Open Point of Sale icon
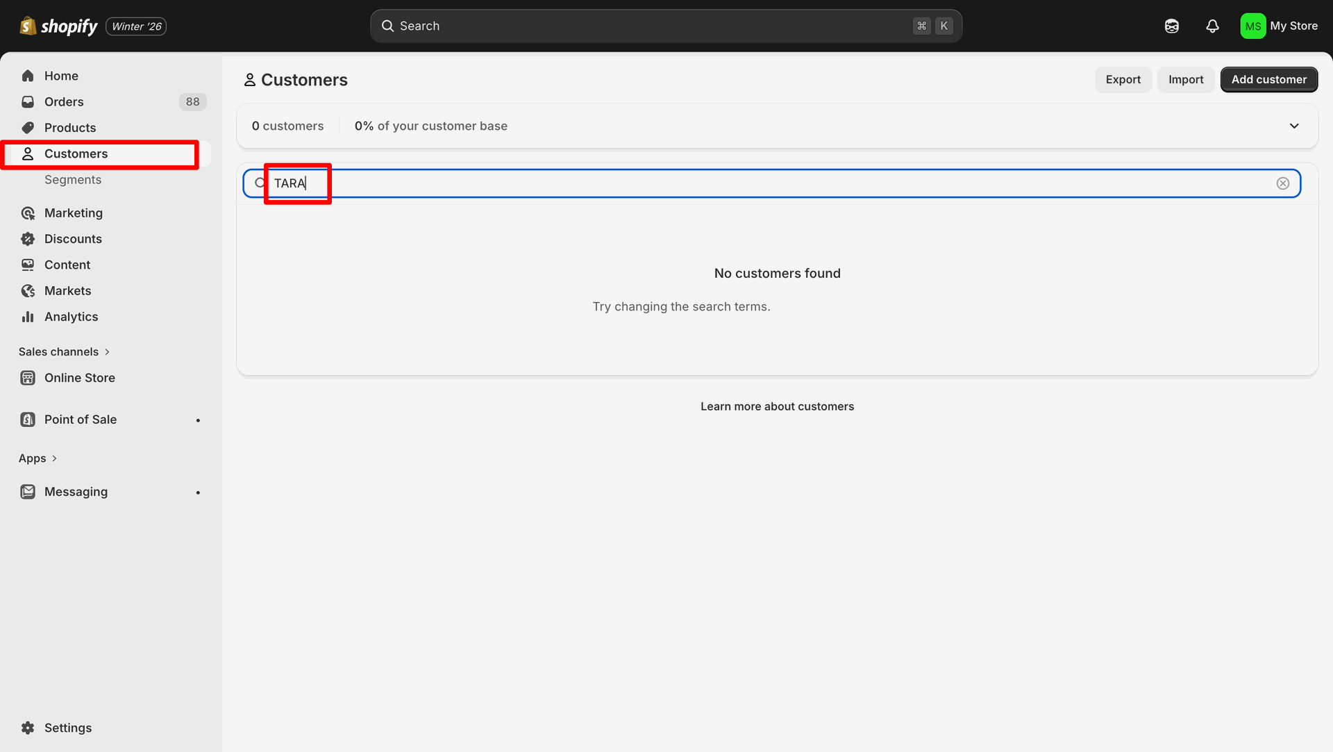This screenshot has height=752, width=1333. click(x=28, y=419)
